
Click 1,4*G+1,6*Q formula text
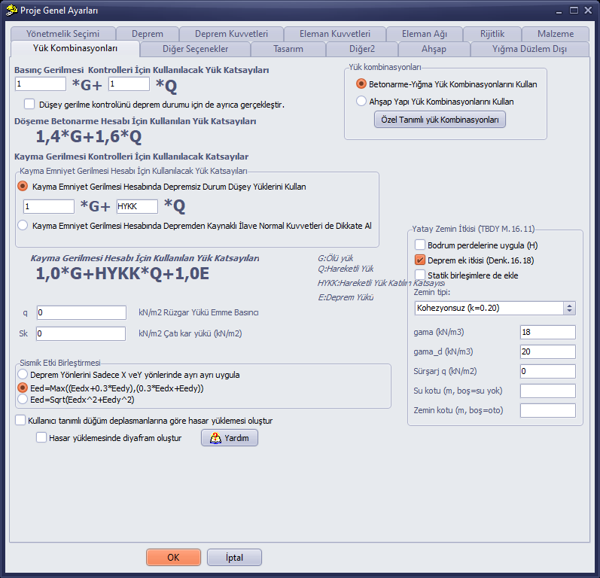[89, 136]
